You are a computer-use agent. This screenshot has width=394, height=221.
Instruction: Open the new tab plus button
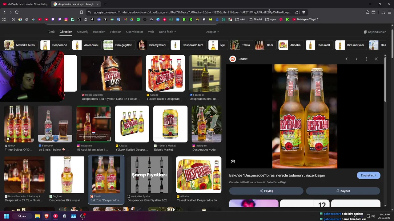pos(105,4)
